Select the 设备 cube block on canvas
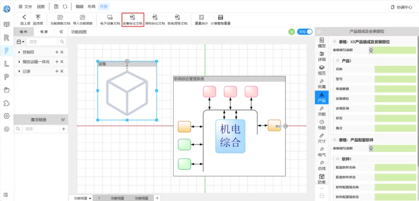The width and height of the screenshot is (419, 201). click(x=127, y=90)
